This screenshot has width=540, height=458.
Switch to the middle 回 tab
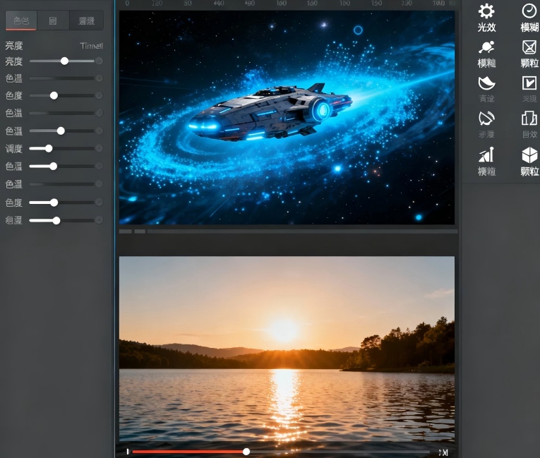pos(53,21)
